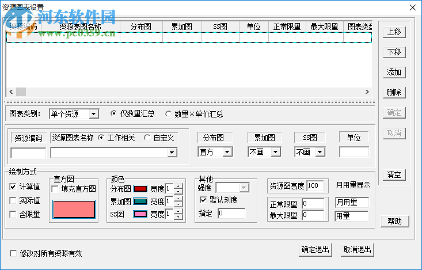The image size is (422, 270).
Task: Click 取消退出 to cancel and exit
Action: (x=358, y=250)
